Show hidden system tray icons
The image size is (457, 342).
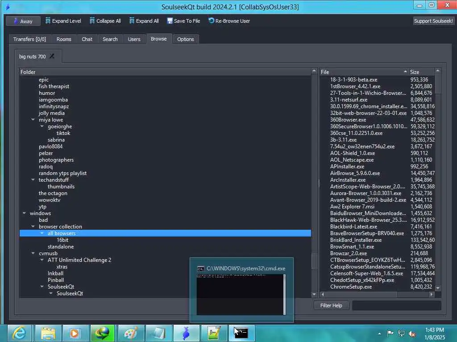click(379, 334)
